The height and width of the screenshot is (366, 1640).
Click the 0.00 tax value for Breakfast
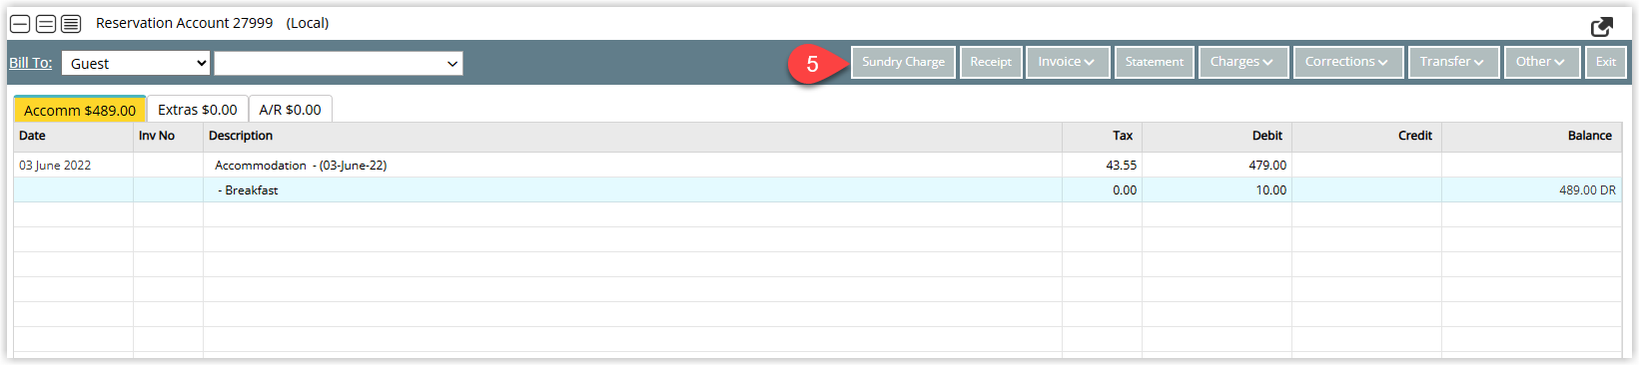[1125, 190]
